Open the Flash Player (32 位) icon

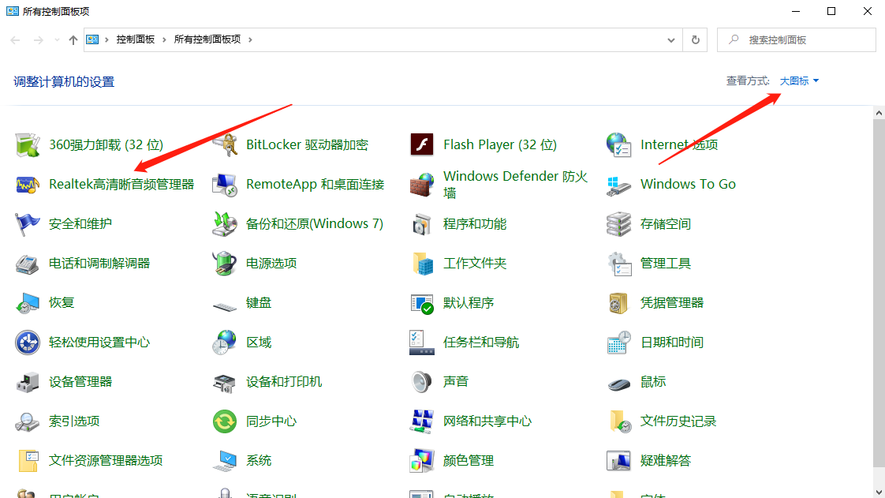pos(422,144)
